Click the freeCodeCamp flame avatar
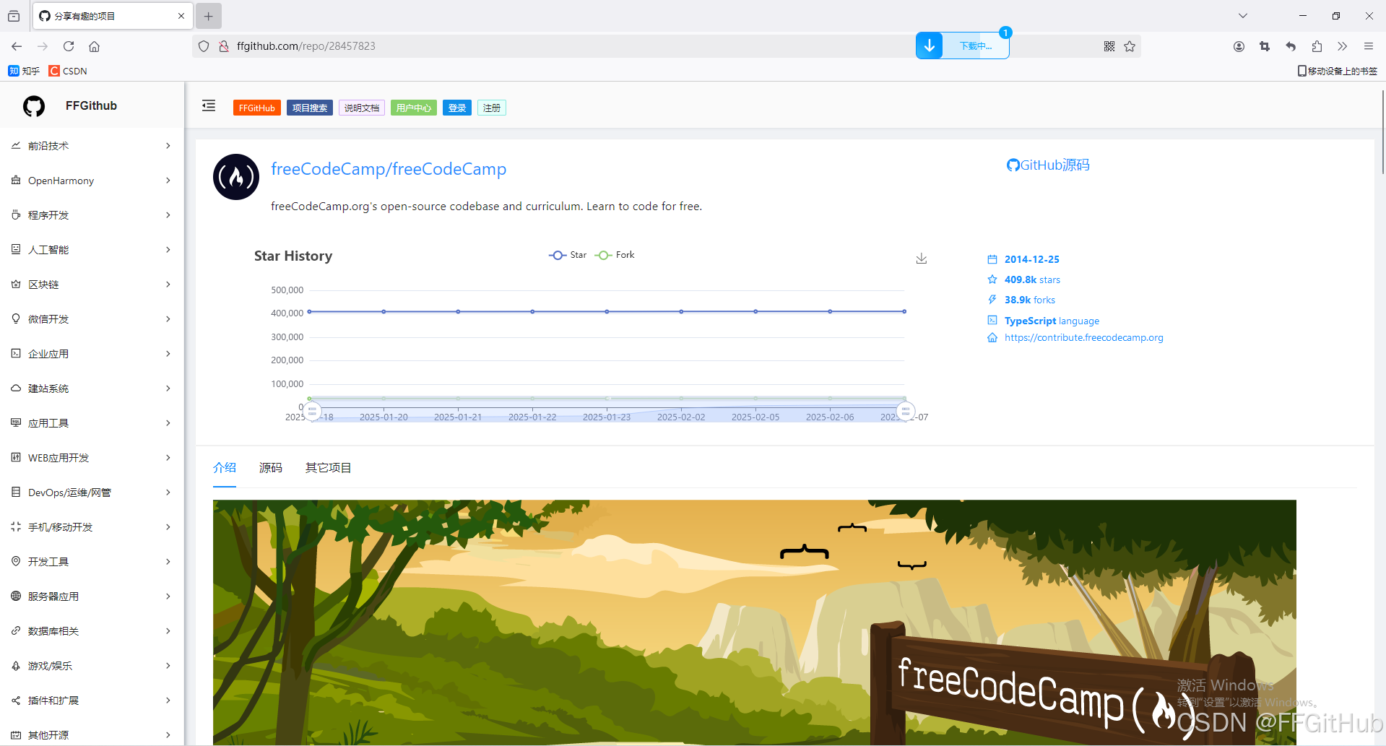Viewport: 1386px width, 746px height. point(236,177)
